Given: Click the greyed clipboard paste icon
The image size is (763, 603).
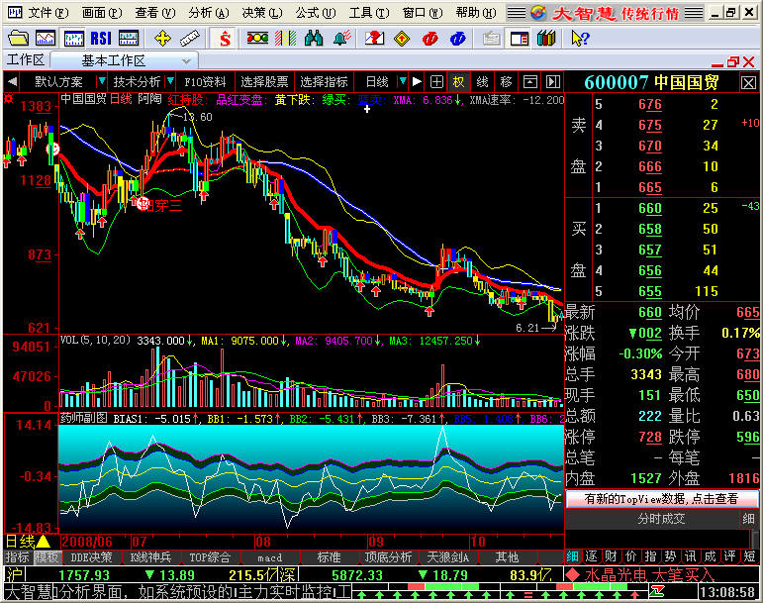Looking at the screenshot, I should (x=492, y=38).
